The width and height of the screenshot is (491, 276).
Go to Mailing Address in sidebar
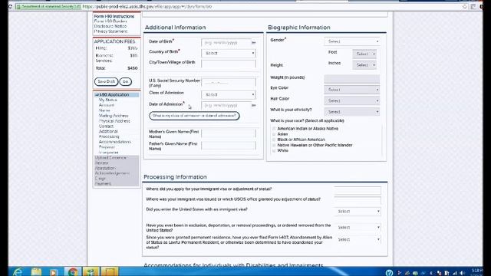click(x=114, y=116)
